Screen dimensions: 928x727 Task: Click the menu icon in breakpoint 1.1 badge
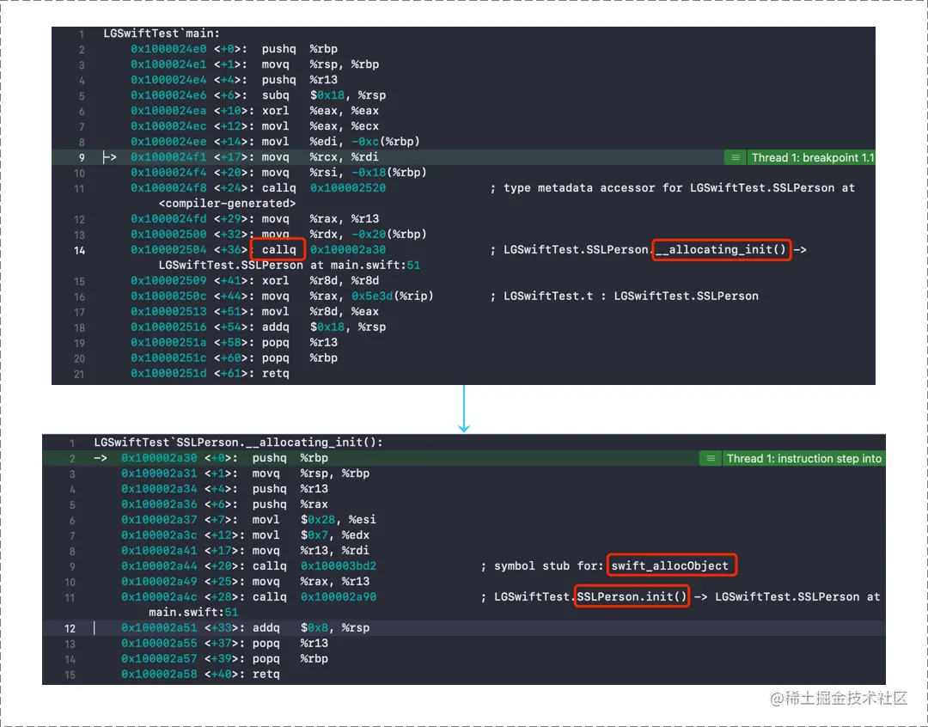[x=735, y=157]
